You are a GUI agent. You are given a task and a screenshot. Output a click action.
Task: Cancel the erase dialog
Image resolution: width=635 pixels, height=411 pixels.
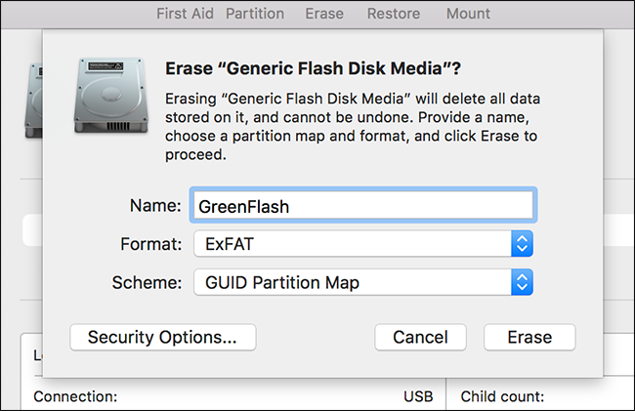420,337
